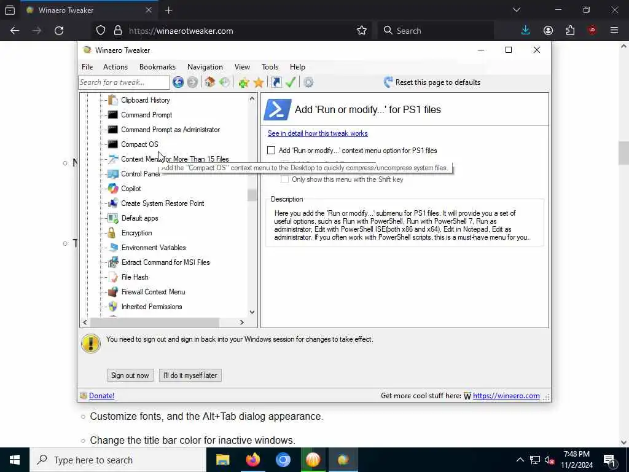Click the muted volume tray icon

[x=549, y=460]
